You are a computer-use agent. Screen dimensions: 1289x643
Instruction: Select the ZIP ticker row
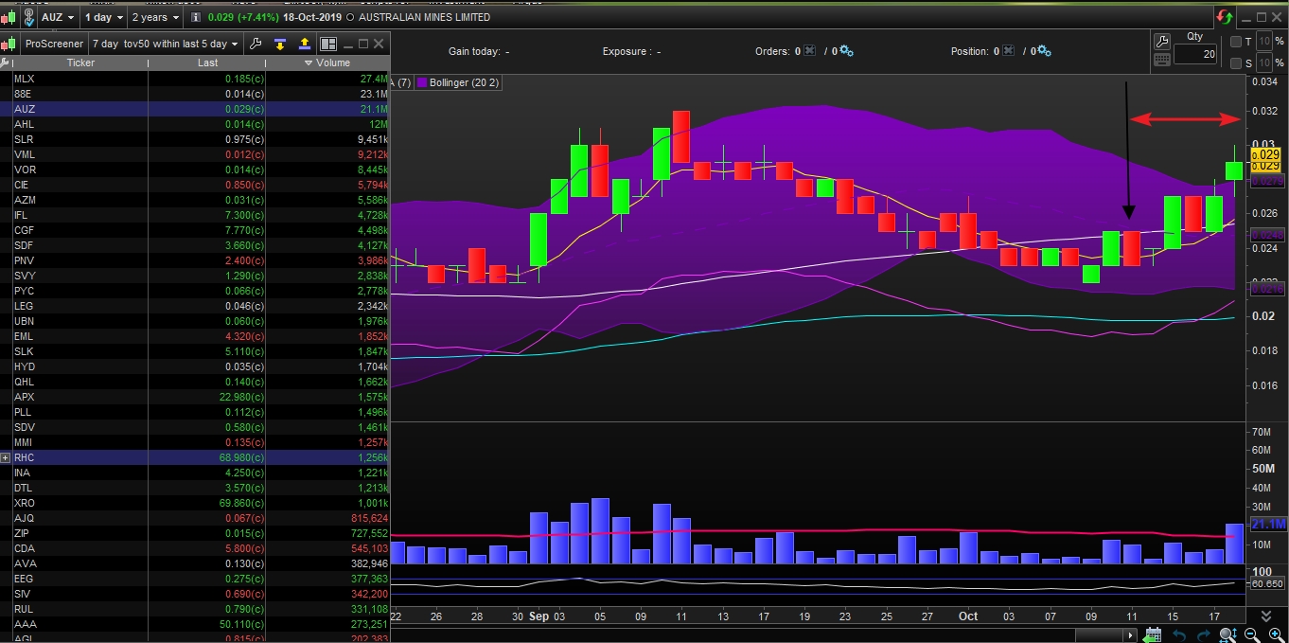pyautogui.click(x=195, y=533)
